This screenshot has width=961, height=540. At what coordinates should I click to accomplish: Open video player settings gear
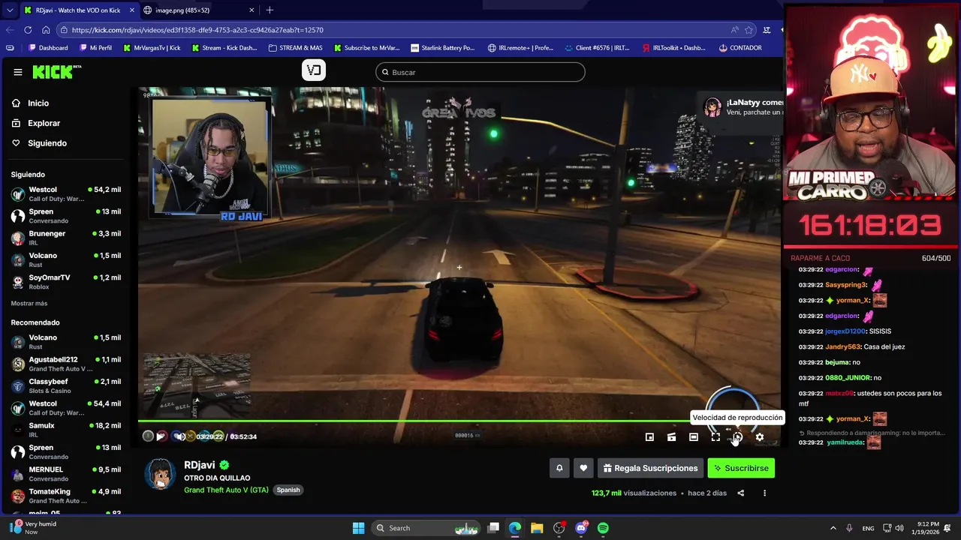pos(760,437)
